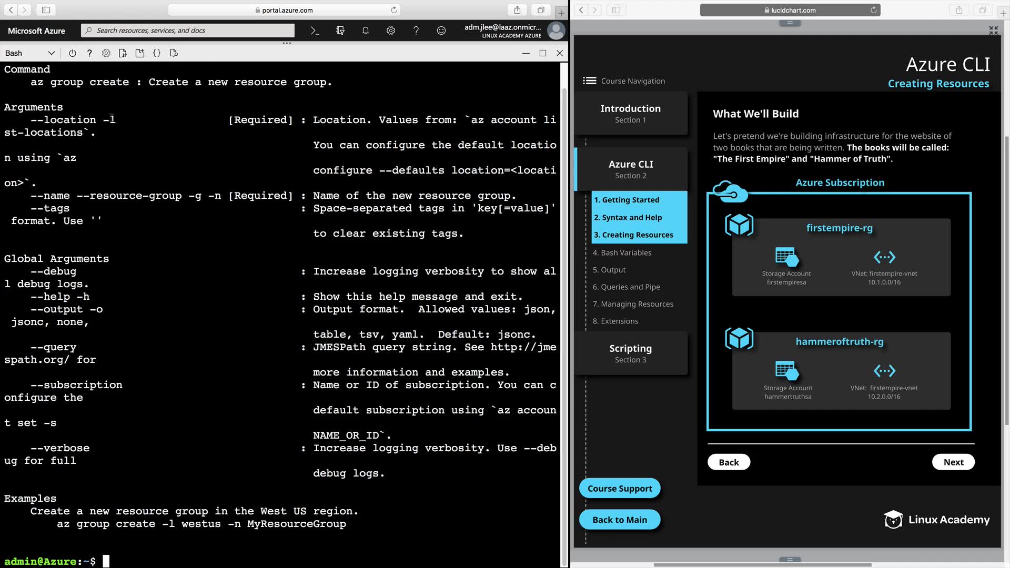Image resolution: width=1010 pixels, height=568 pixels.
Task: Click the Next button
Action: 953,462
